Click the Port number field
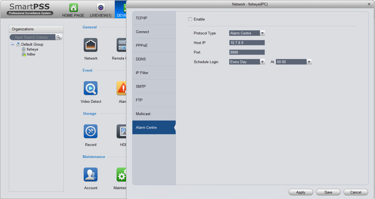Screen dimensions: 375x199 click(247, 52)
